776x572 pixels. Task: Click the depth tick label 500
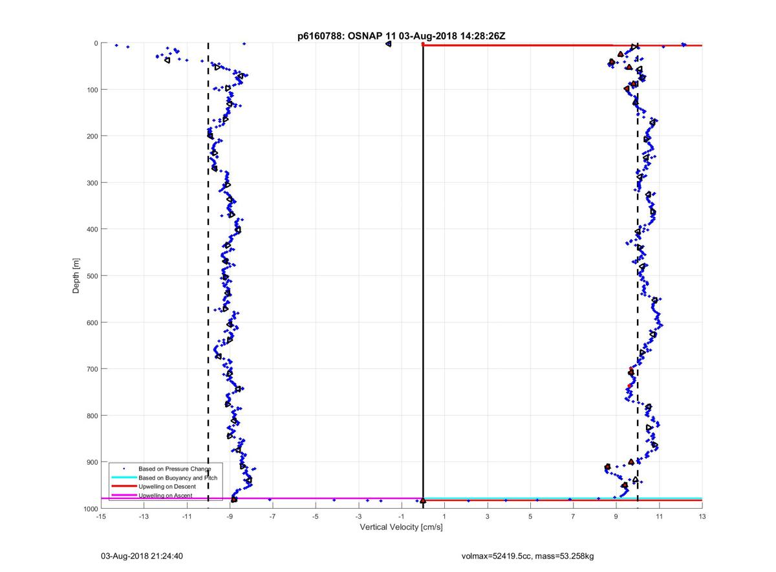point(92,276)
